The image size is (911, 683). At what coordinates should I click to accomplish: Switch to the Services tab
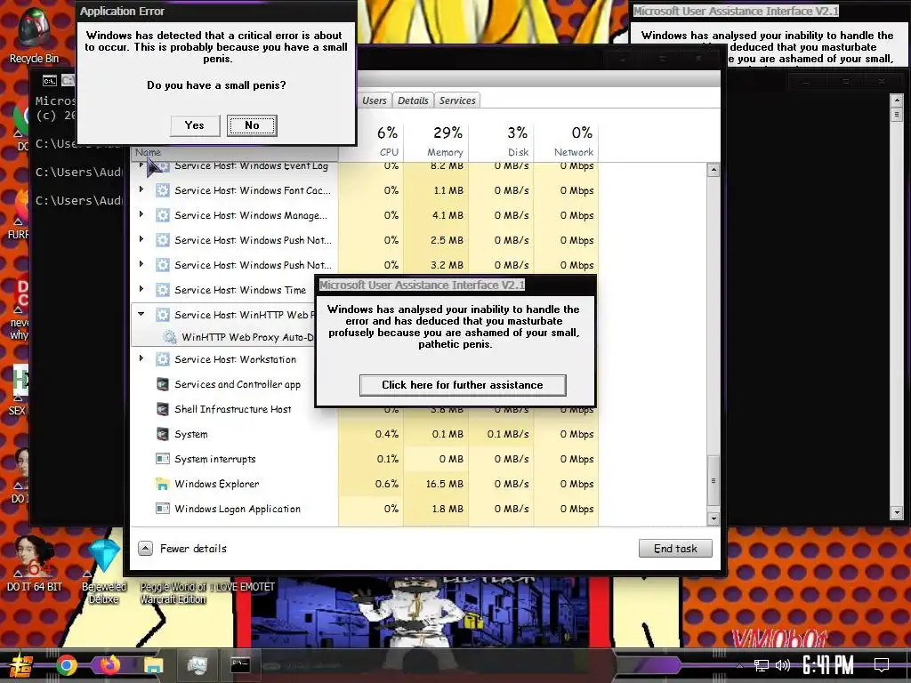point(457,100)
